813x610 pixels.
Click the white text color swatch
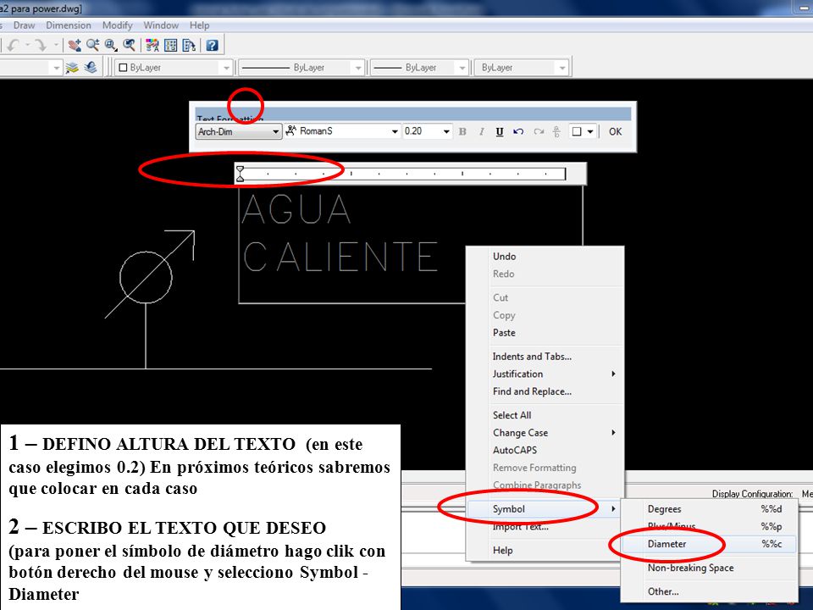[x=577, y=132]
